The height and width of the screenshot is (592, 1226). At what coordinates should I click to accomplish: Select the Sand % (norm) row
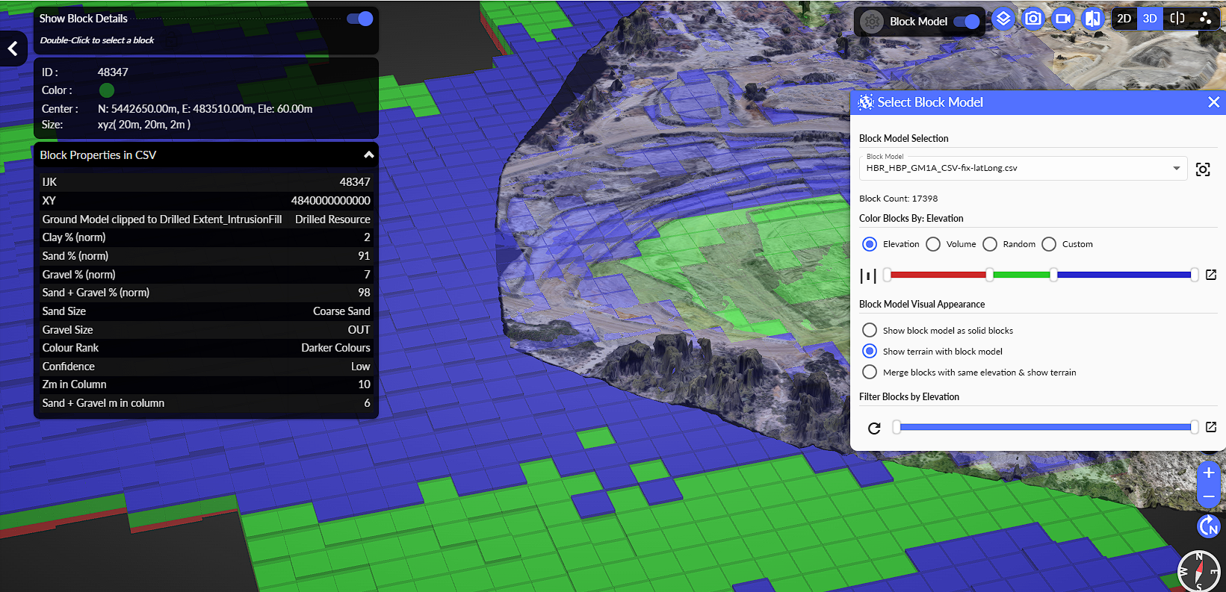206,256
